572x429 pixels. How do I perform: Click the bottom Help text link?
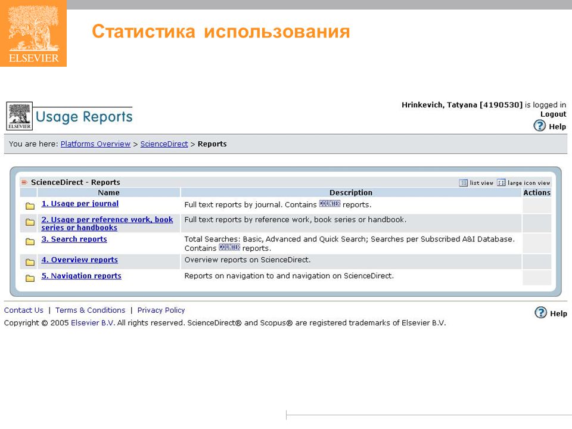558,313
